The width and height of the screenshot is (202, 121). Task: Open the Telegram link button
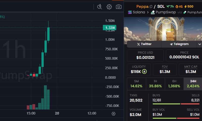pos(179,44)
